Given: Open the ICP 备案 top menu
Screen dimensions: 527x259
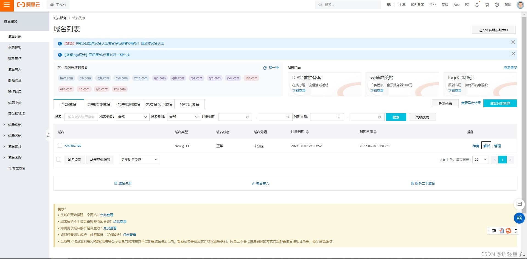Looking at the screenshot, I should [x=417, y=5].
